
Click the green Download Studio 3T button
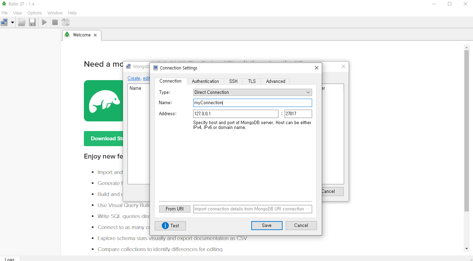(x=104, y=139)
